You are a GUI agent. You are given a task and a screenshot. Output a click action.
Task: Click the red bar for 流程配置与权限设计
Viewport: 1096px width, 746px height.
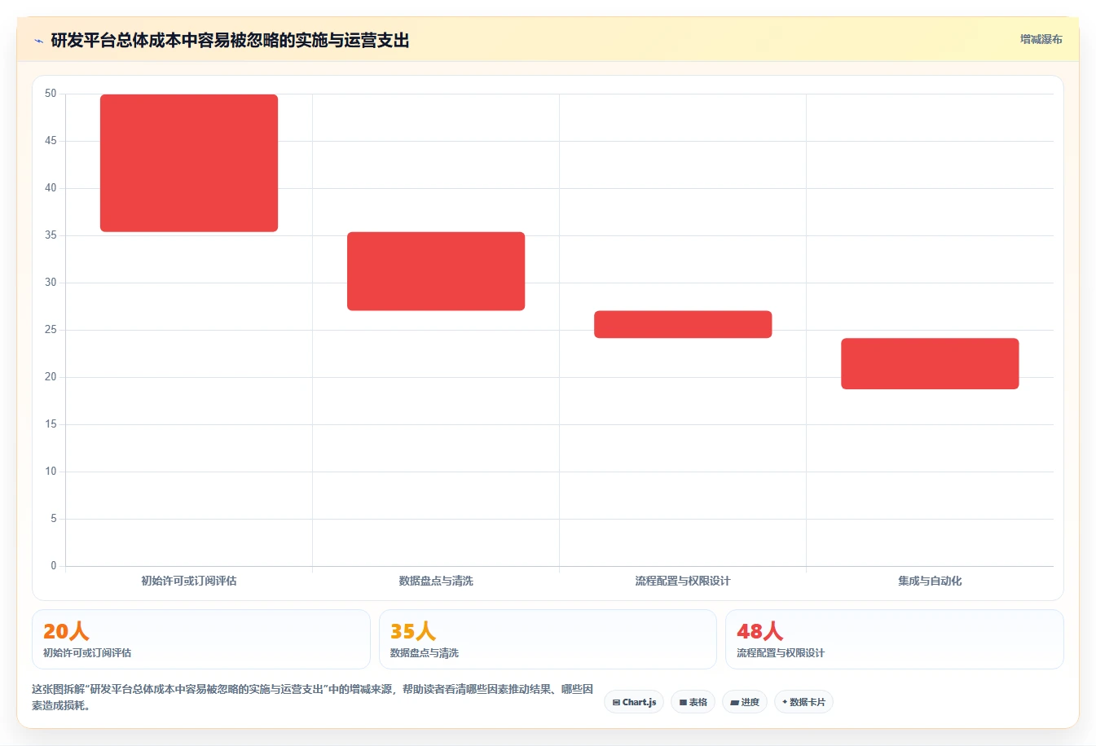683,324
